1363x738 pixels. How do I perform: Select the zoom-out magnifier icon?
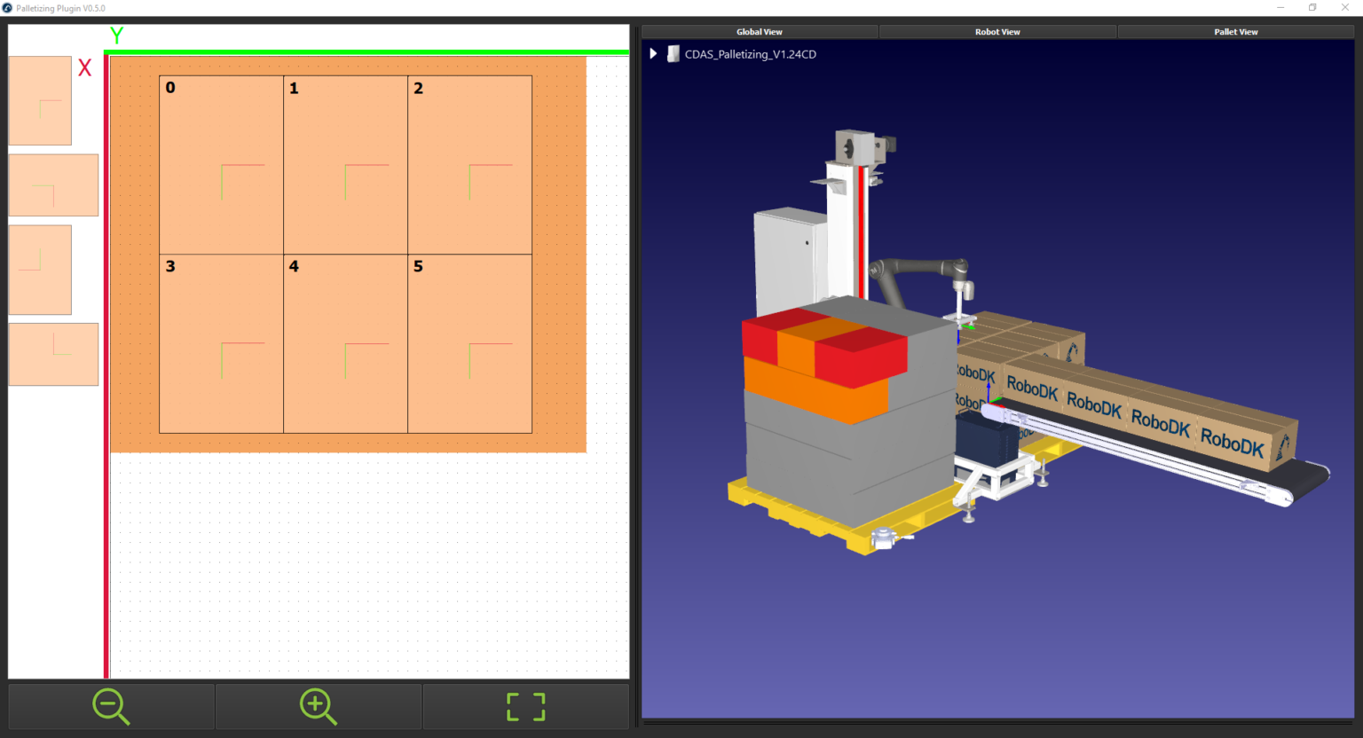110,706
